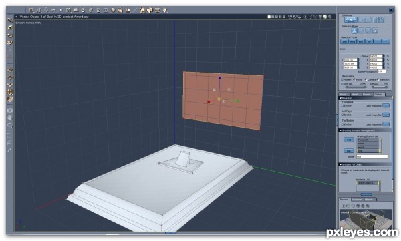Click the rightmost Edit Mode button
This screenshot has height=241, width=401.
click(x=378, y=19)
